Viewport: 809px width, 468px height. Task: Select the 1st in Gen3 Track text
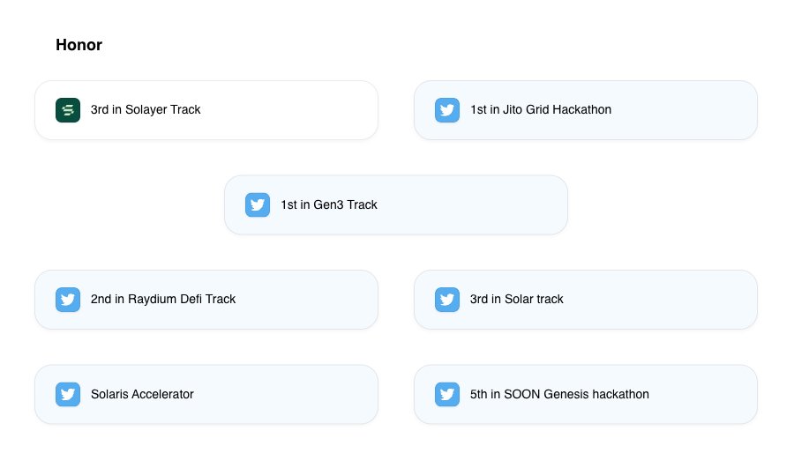pyautogui.click(x=329, y=204)
